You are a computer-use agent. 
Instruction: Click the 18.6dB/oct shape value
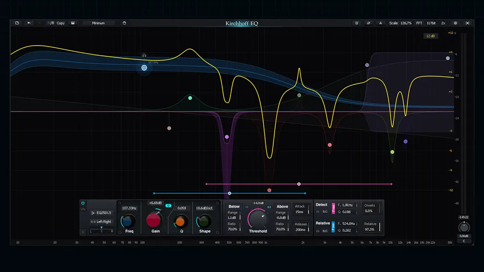pyautogui.click(x=204, y=208)
